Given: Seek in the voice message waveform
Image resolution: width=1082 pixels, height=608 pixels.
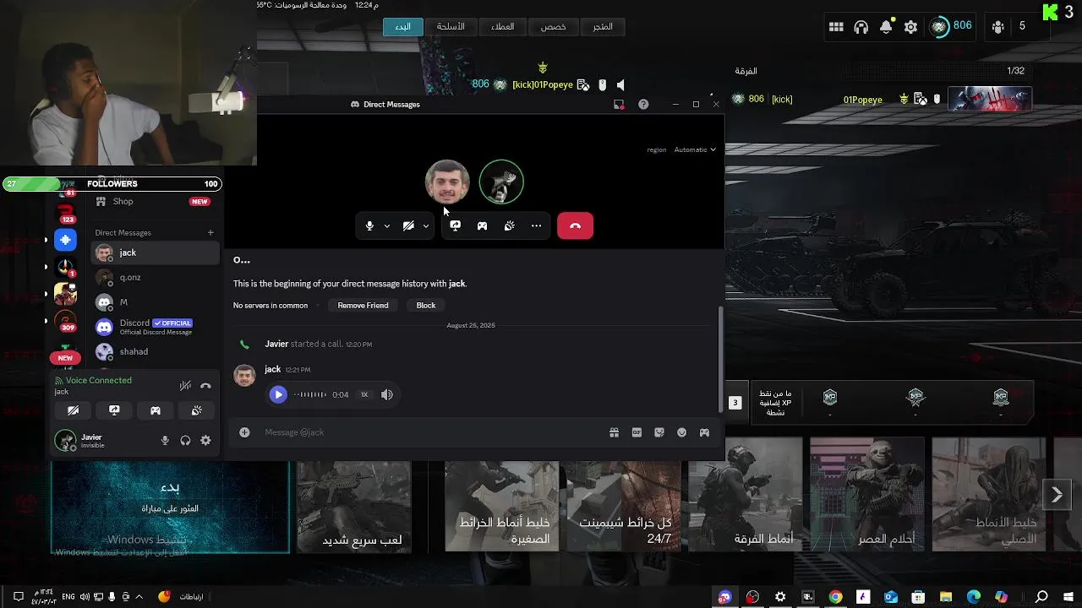Looking at the screenshot, I should (309, 394).
